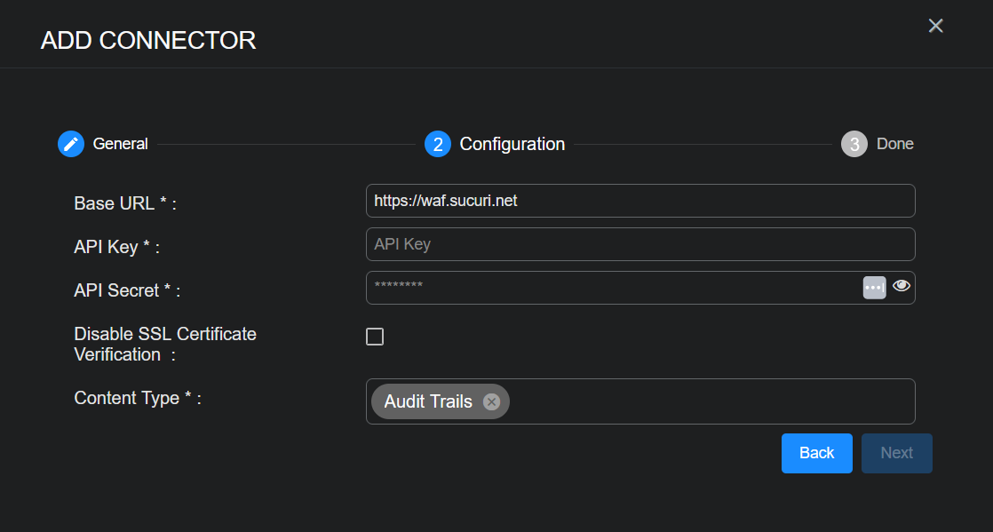Image resolution: width=993 pixels, height=532 pixels.
Task: Select the Audit Trails chip text
Action: click(x=428, y=401)
